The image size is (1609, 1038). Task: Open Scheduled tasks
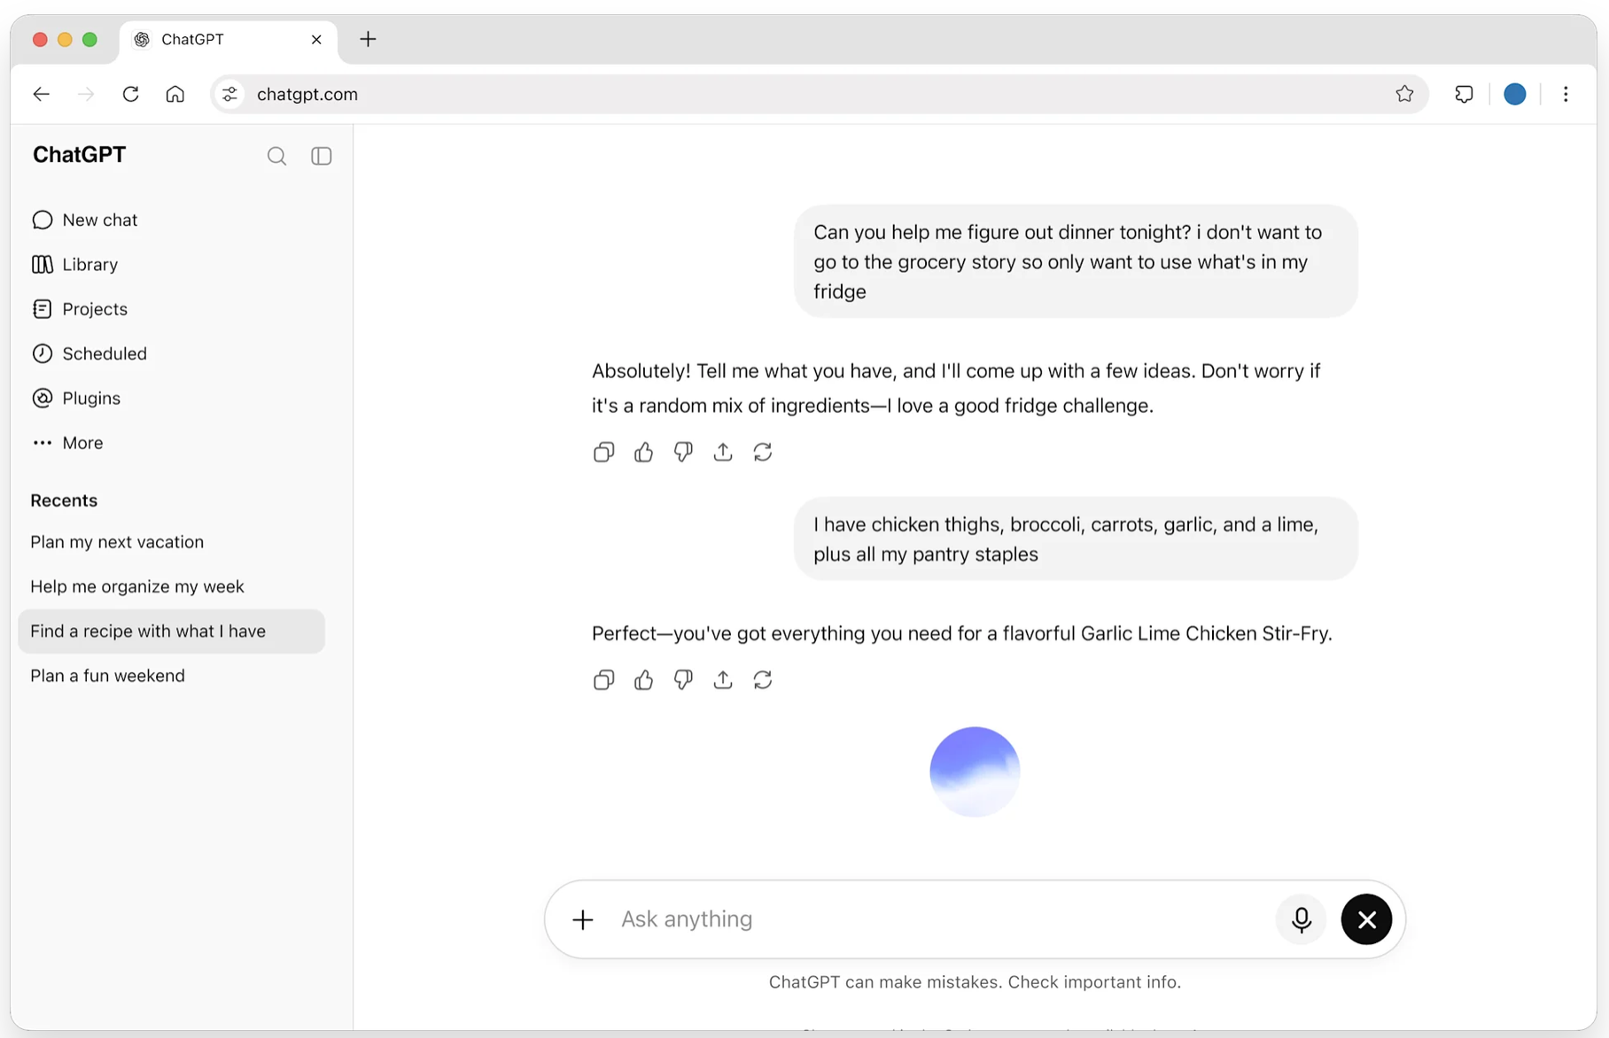[x=89, y=353]
